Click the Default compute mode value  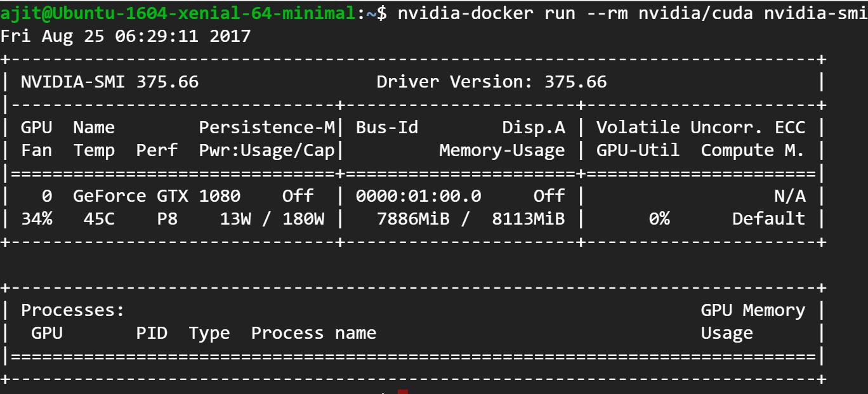768,219
